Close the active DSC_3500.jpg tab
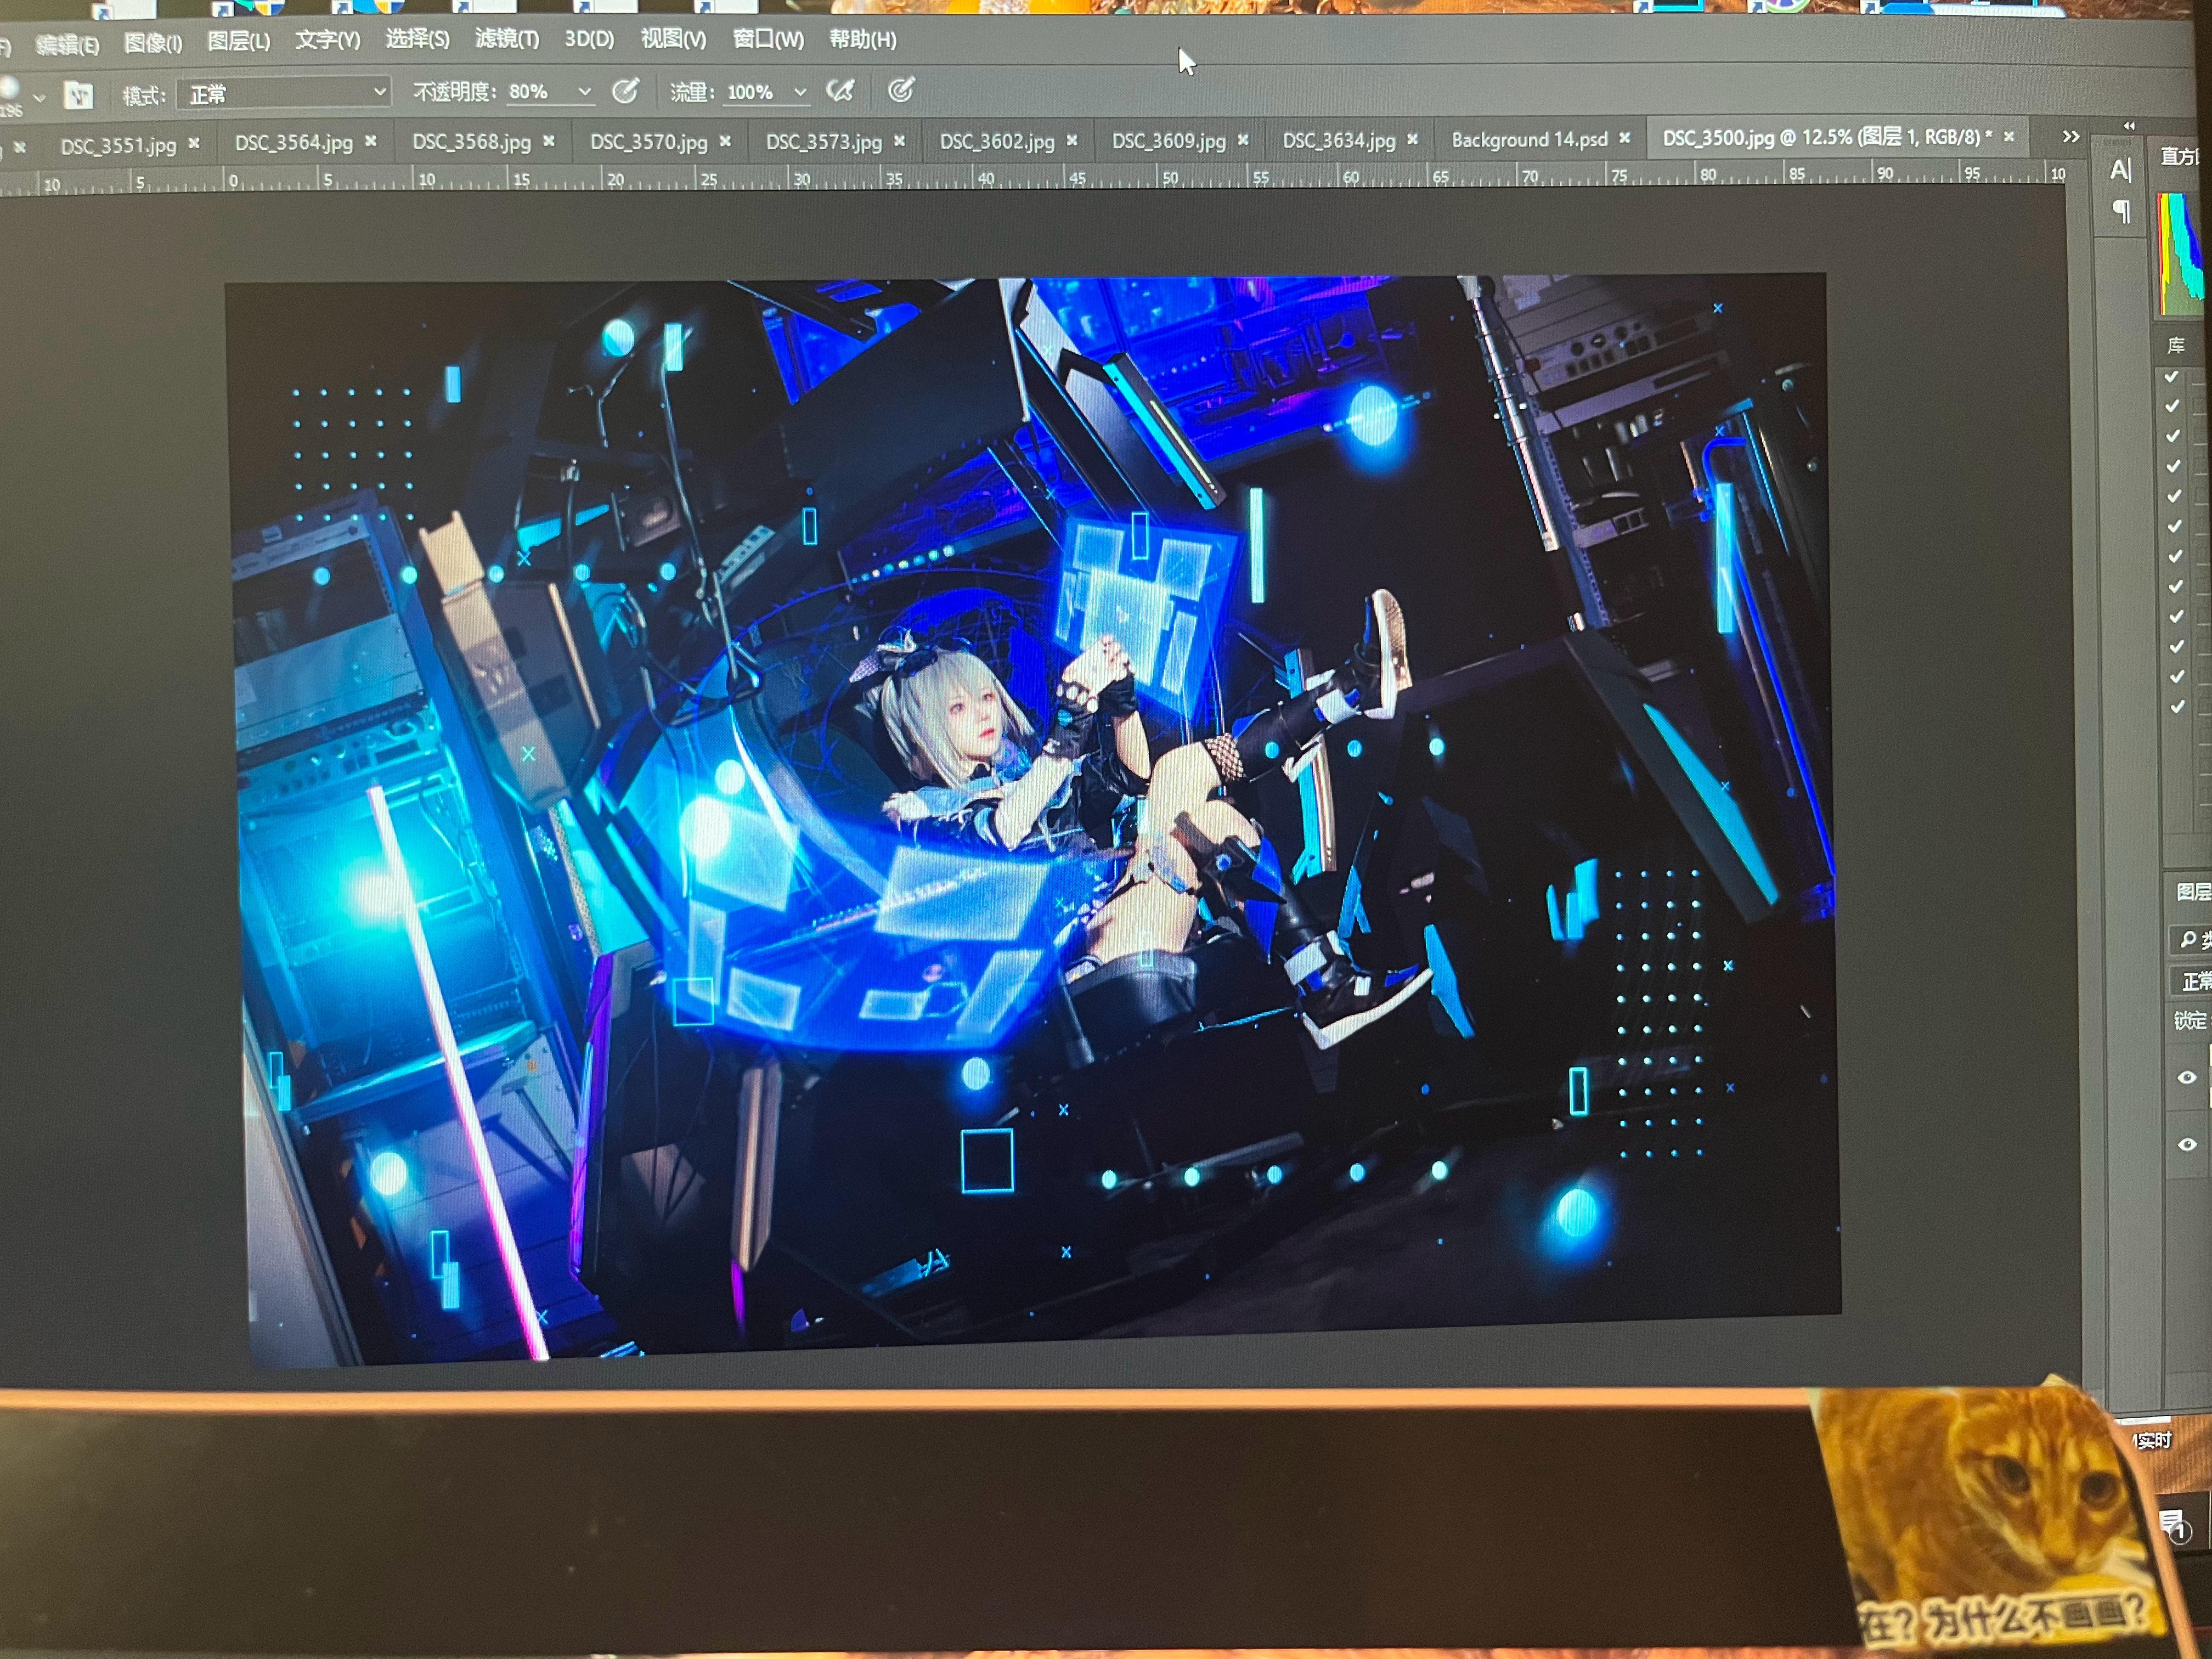Image resolution: width=2212 pixels, height=1659 pixels. [2009, 136]
